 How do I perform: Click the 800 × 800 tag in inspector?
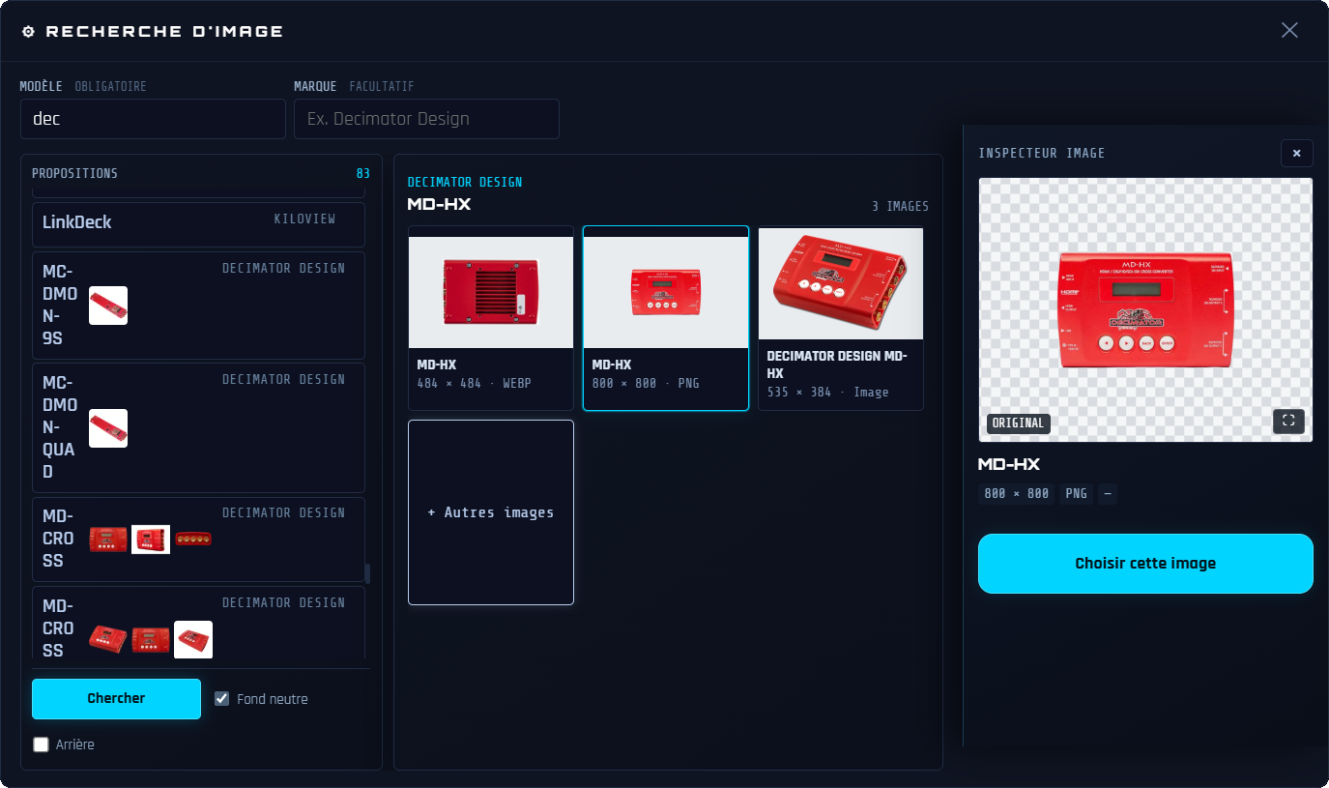1016,493
